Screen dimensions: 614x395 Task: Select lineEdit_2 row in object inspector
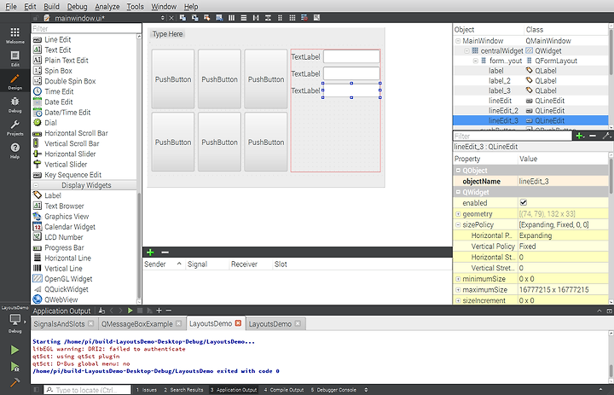tap(530, 111)
